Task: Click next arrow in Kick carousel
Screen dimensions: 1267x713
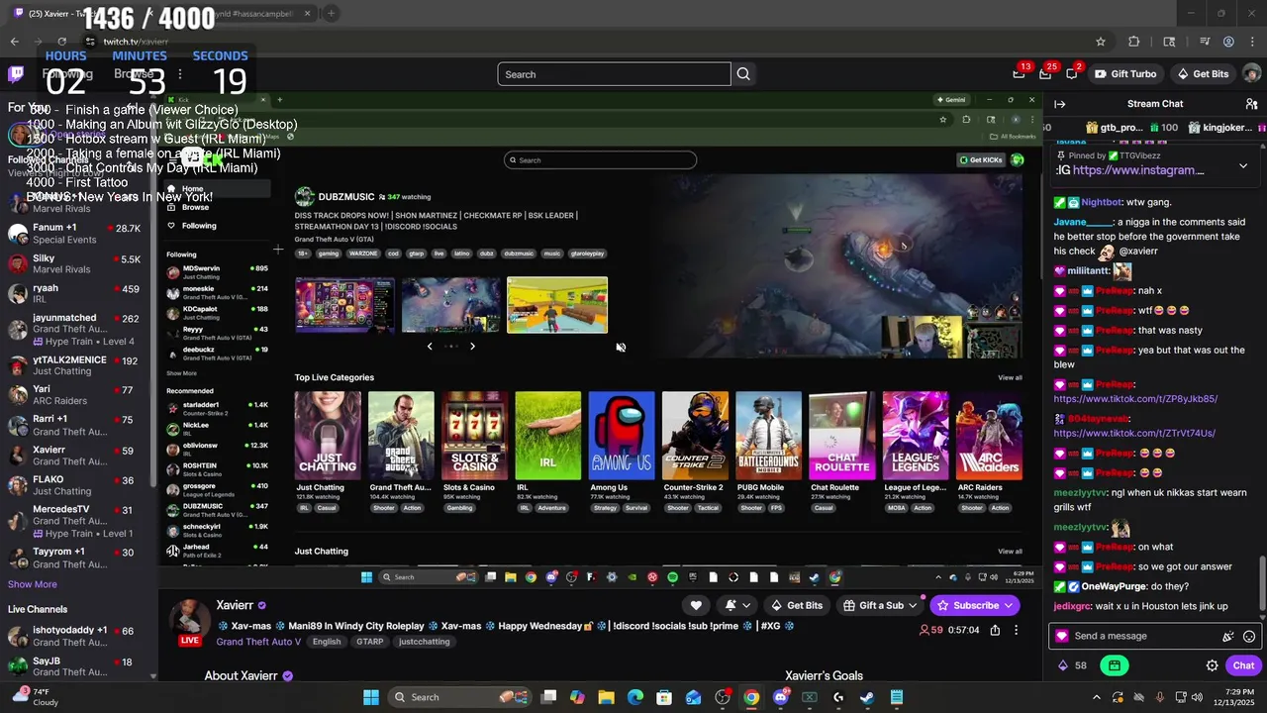Action: (472, 346)
